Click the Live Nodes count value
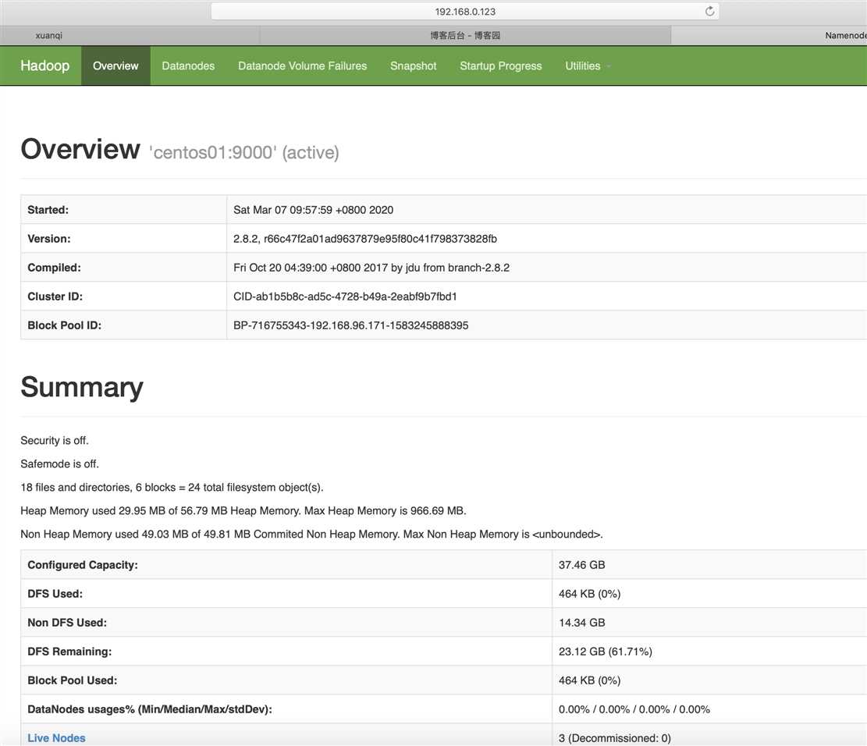Image resolution: width=867 pixels, height=746 pixels. tap(614, 738)
